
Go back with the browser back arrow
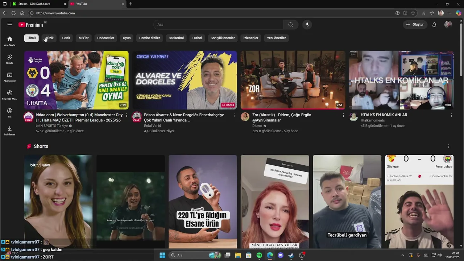coord(5,13)
